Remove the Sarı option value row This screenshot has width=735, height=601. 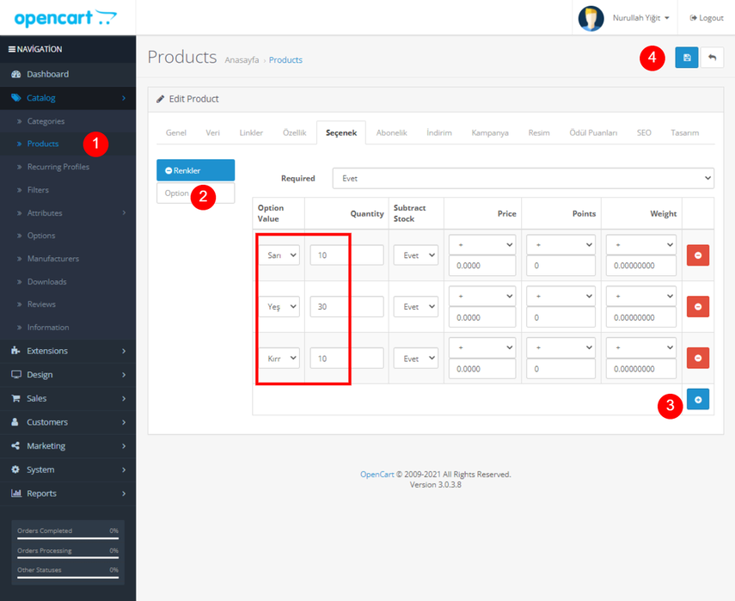pos(697,255)
